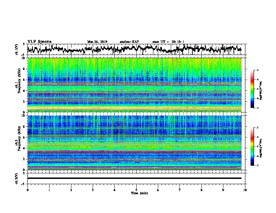Image resolution: width=276 pixels, height=213 pixels.
Task: Click the "-7" tick on upper color bar
Action: pyautogui.click(x=257, y=108)
